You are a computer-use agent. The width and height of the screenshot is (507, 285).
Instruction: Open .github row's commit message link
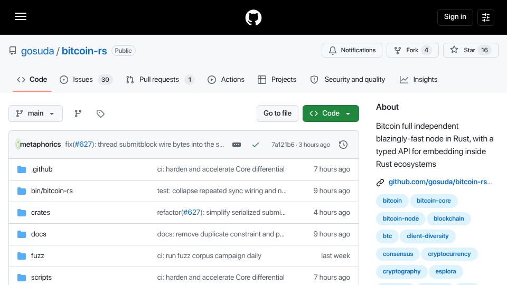coord(221,169)
